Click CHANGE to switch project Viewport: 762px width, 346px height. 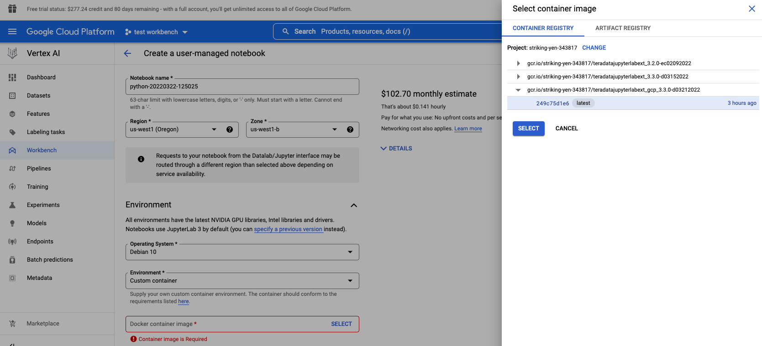coord(594,48)
